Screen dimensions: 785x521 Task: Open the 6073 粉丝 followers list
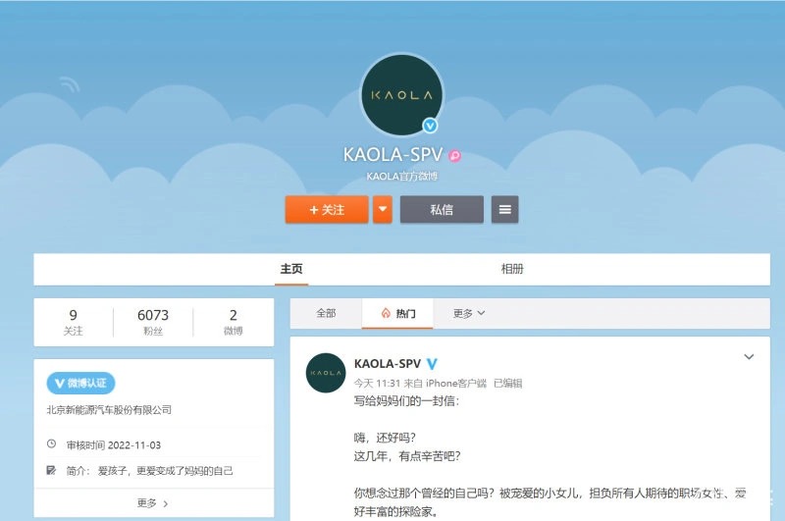tap(153, 323)
